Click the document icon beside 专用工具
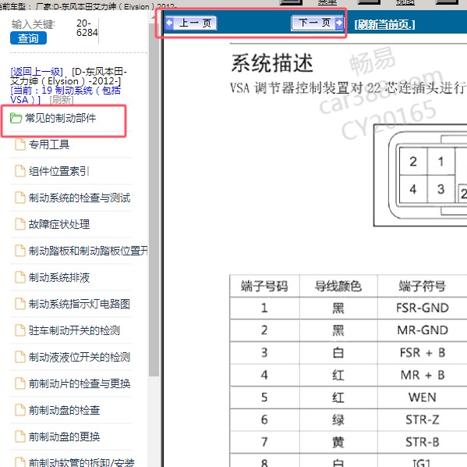 20,144
